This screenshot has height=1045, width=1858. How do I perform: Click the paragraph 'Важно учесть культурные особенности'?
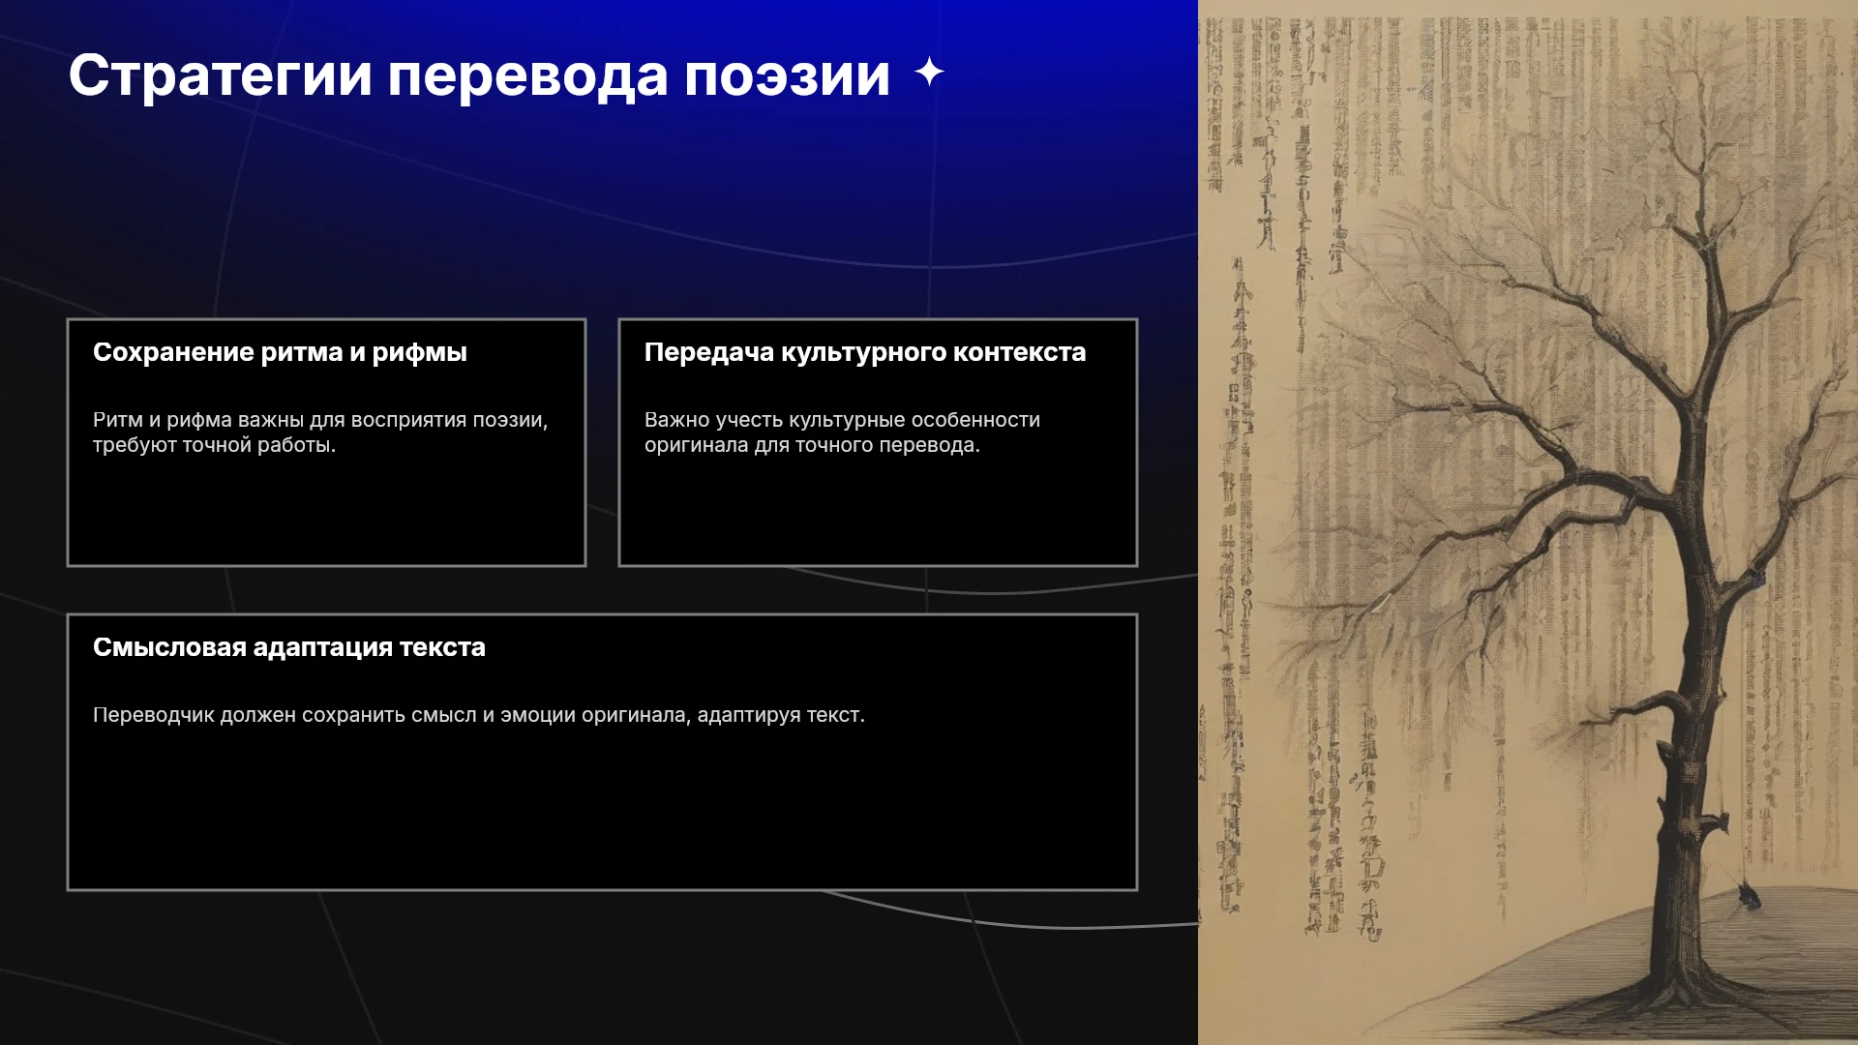click(842, 433)
